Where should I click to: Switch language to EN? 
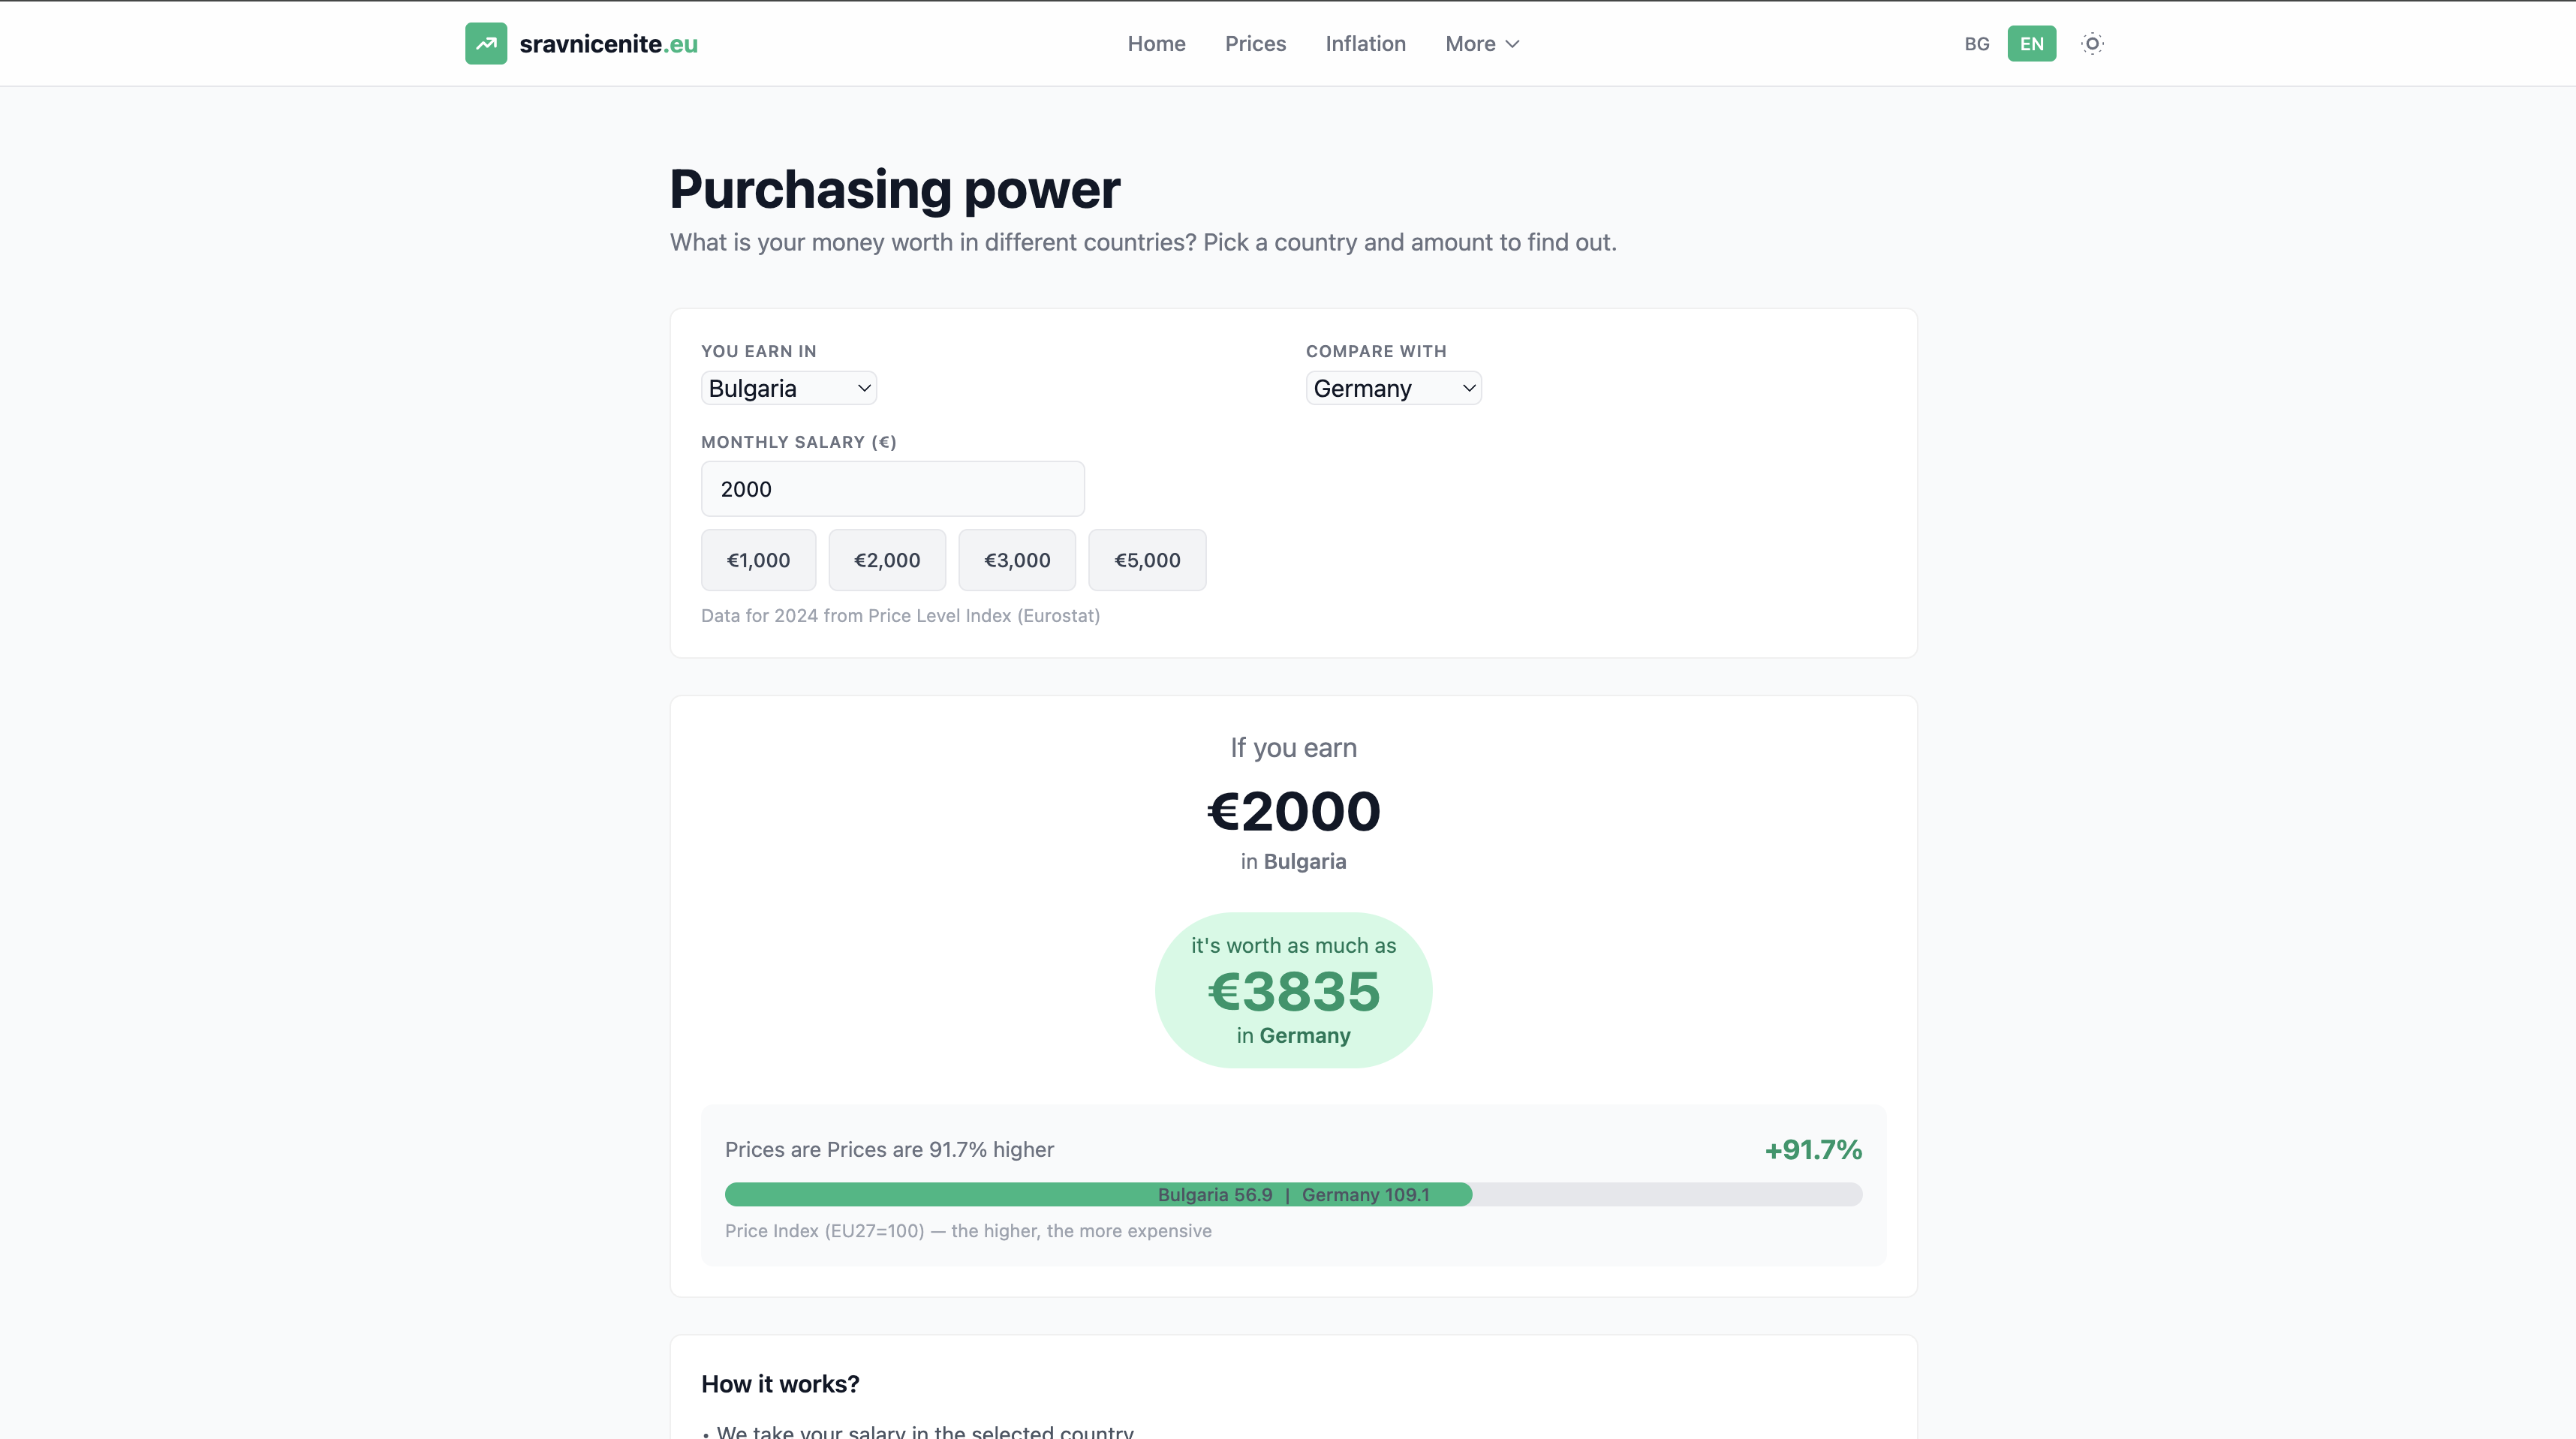(x=2031, y=44)
